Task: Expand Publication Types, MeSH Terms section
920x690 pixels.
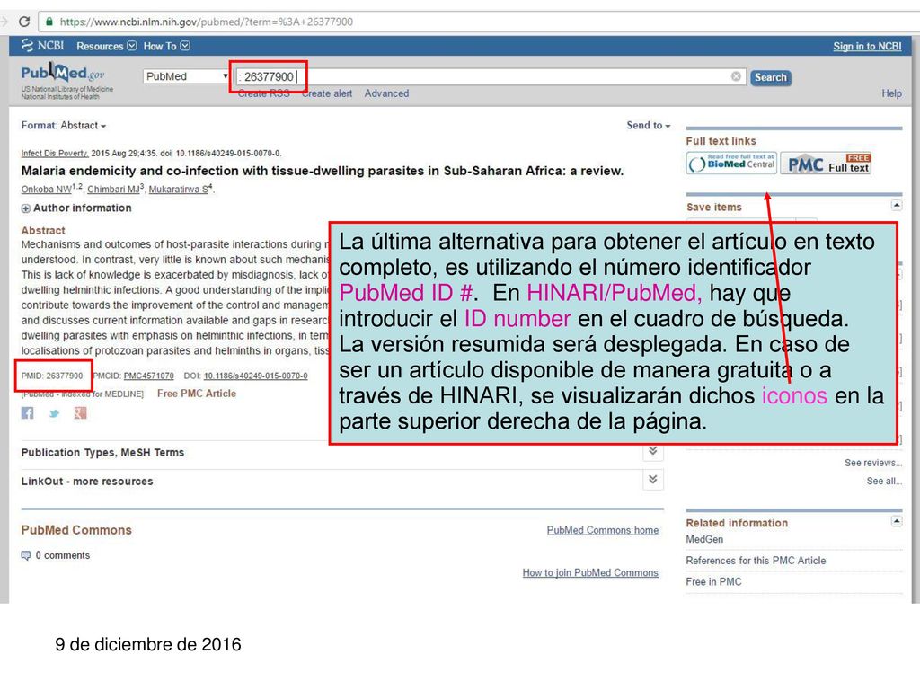Action: 652,452
